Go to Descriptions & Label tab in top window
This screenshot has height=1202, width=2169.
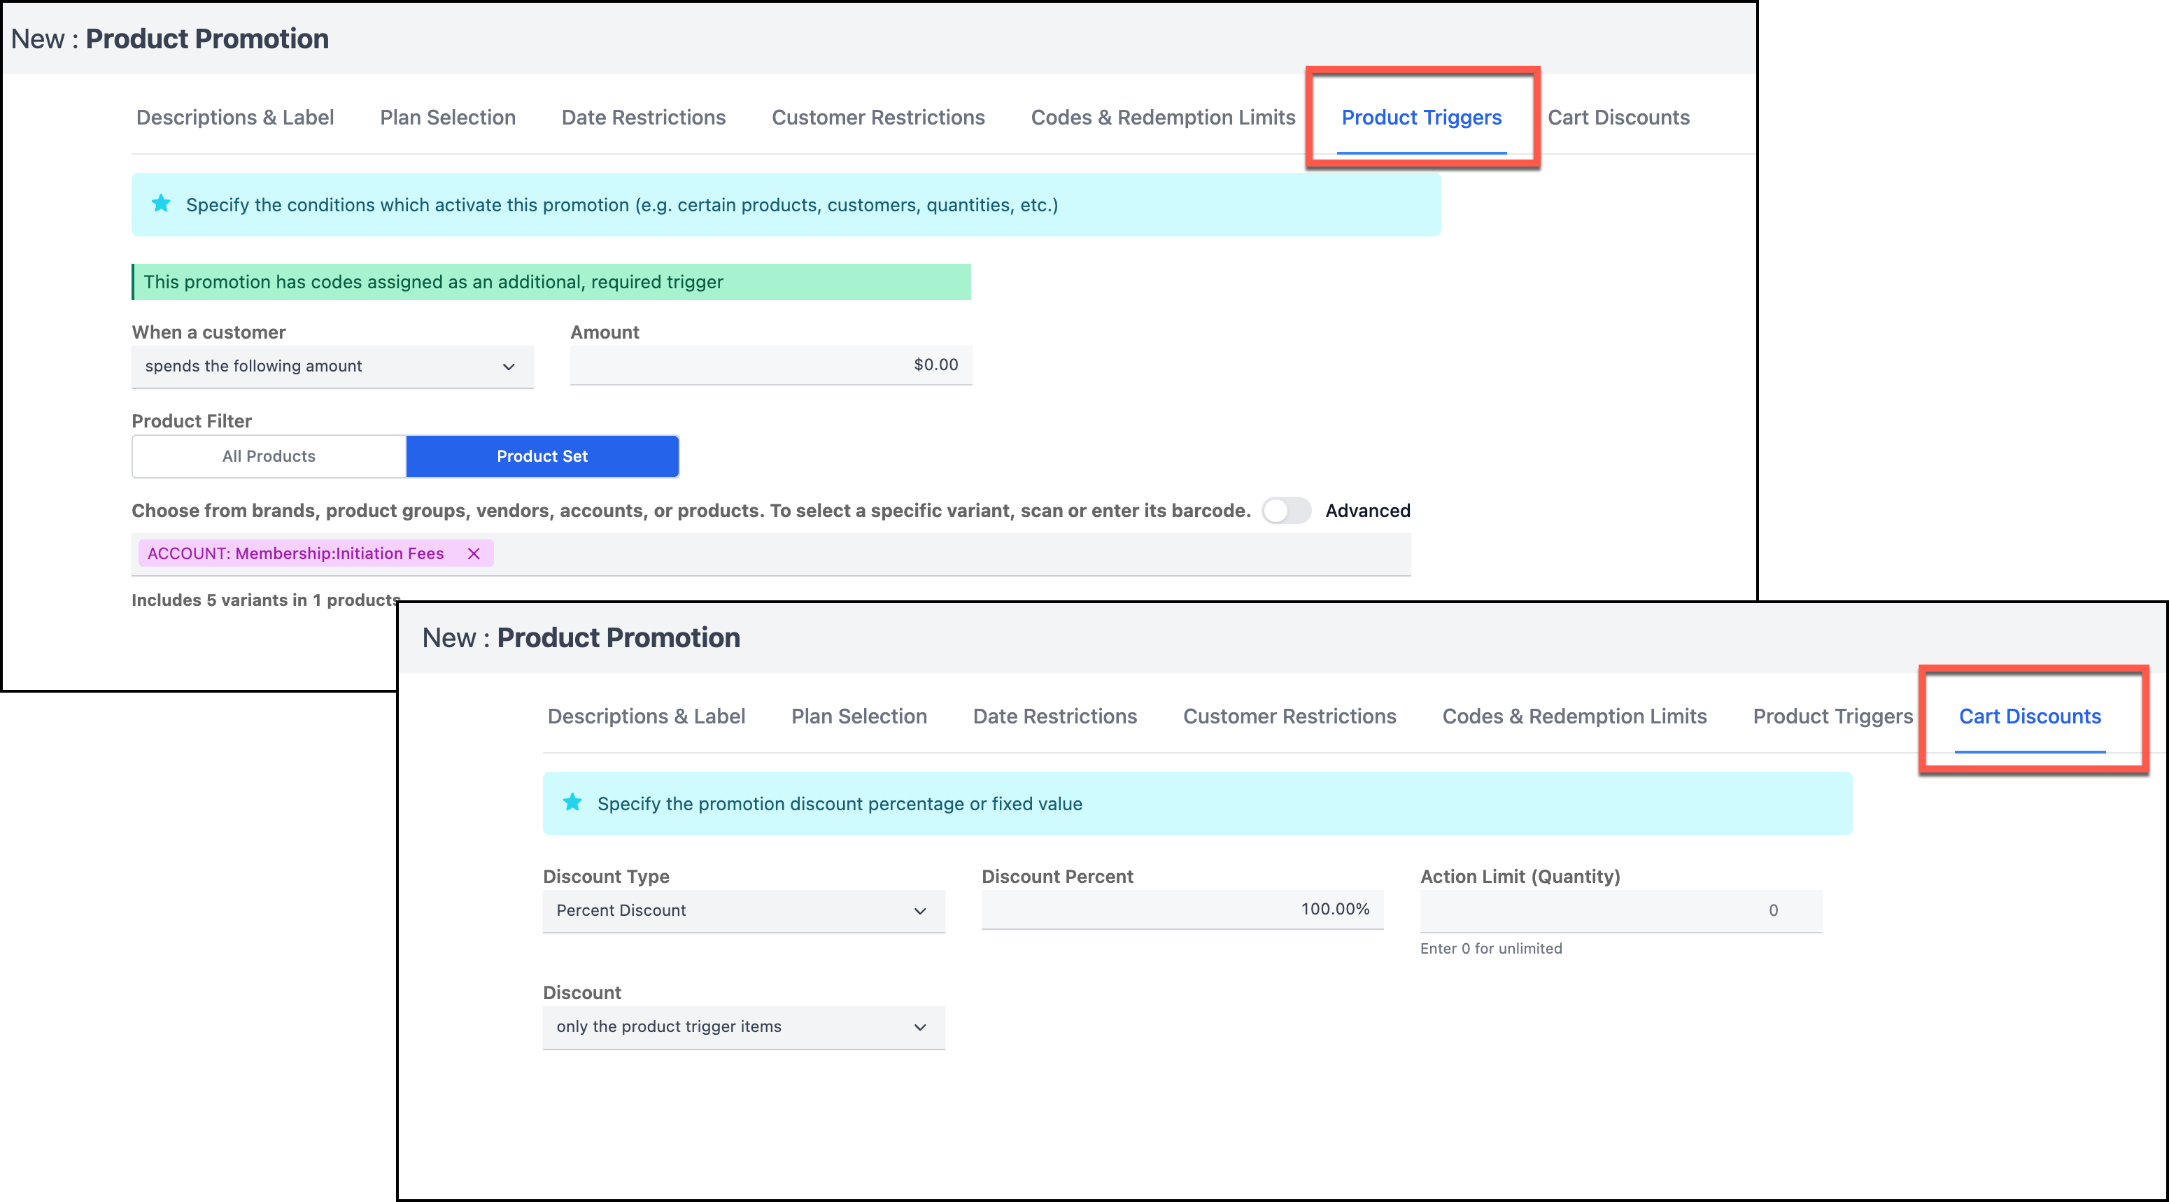[235, 118]
